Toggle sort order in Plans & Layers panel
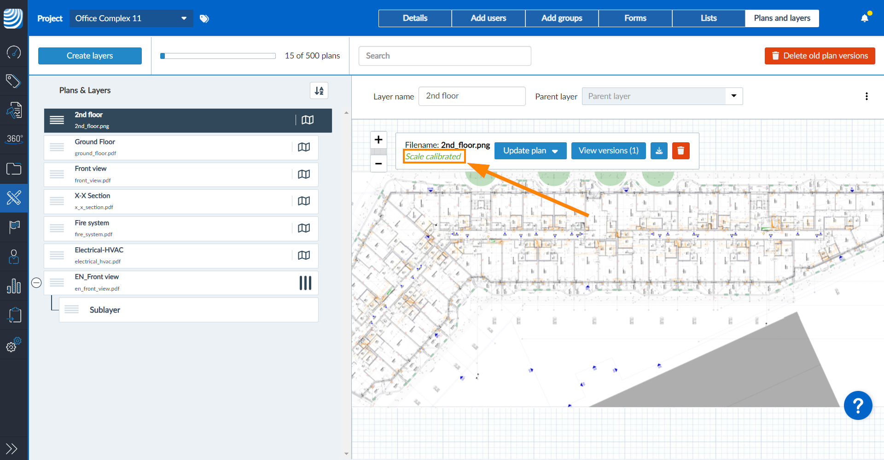 coord(319,90)
